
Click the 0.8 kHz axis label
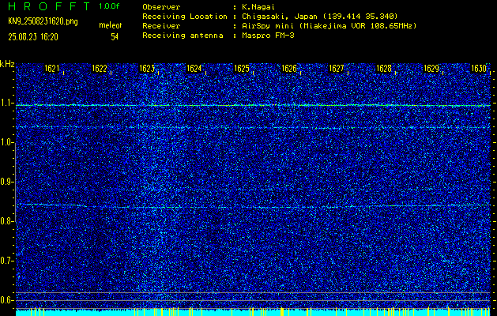pyautogui.click(x=6, y=221)
